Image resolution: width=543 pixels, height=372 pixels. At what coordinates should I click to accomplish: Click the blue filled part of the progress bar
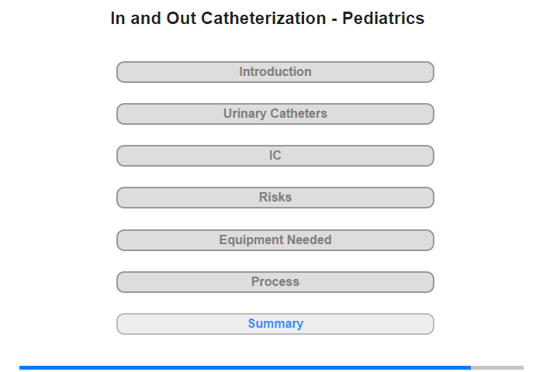click(245, 367)
